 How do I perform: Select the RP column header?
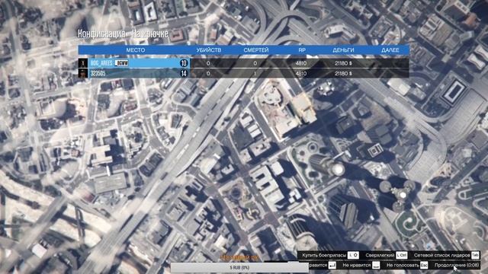(x=302, y=50)
